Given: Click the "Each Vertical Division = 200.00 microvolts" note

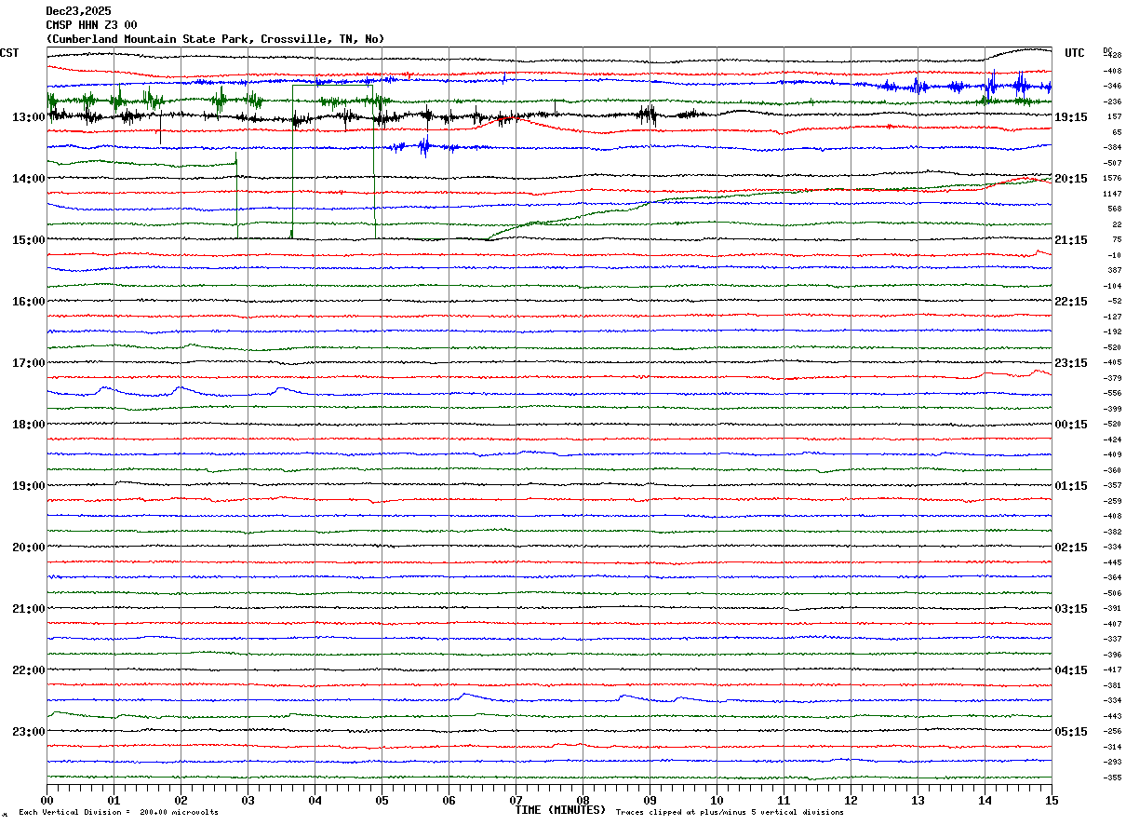Looking at the screenshot, I should 118,813.
